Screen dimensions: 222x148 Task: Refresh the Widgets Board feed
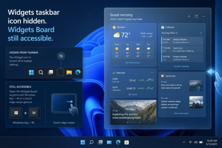tap(197, 16)
